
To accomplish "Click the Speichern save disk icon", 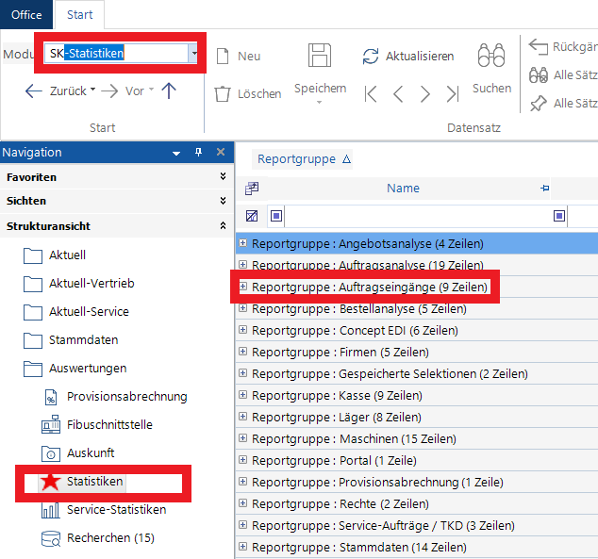I will [x=320, y=56].
